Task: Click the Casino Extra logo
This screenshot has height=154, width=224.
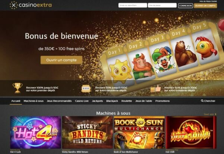Action: 31,5
